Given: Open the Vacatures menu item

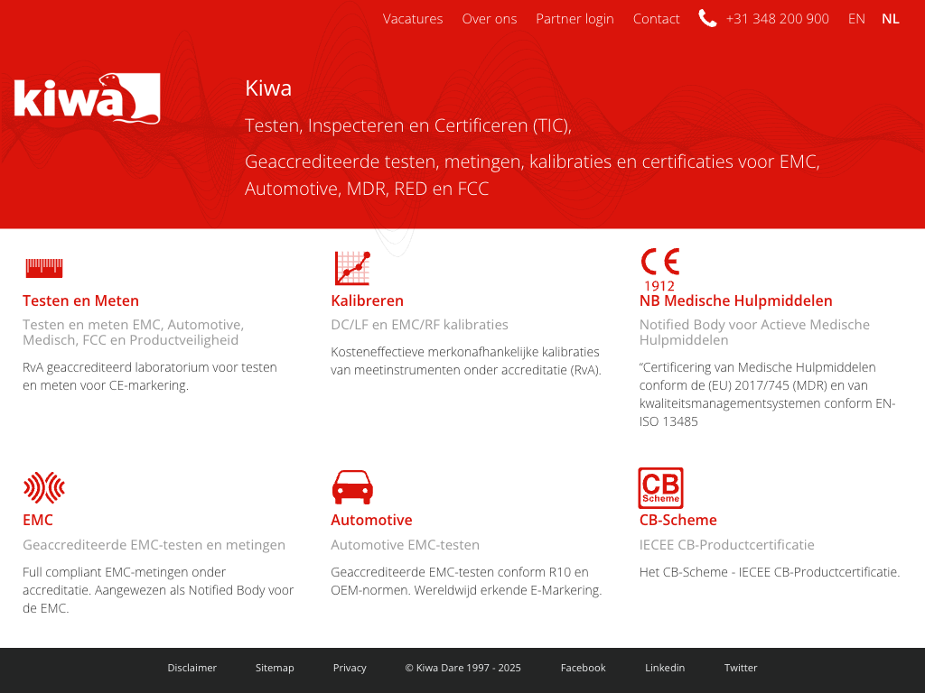Looking at the screenshot, I should pyautogui.click(x=413, y=18).
